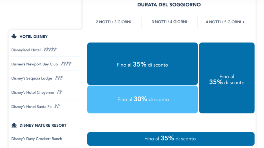Click the light blue 30% di sconto box
264x148 pixels.
coord(143,99)
